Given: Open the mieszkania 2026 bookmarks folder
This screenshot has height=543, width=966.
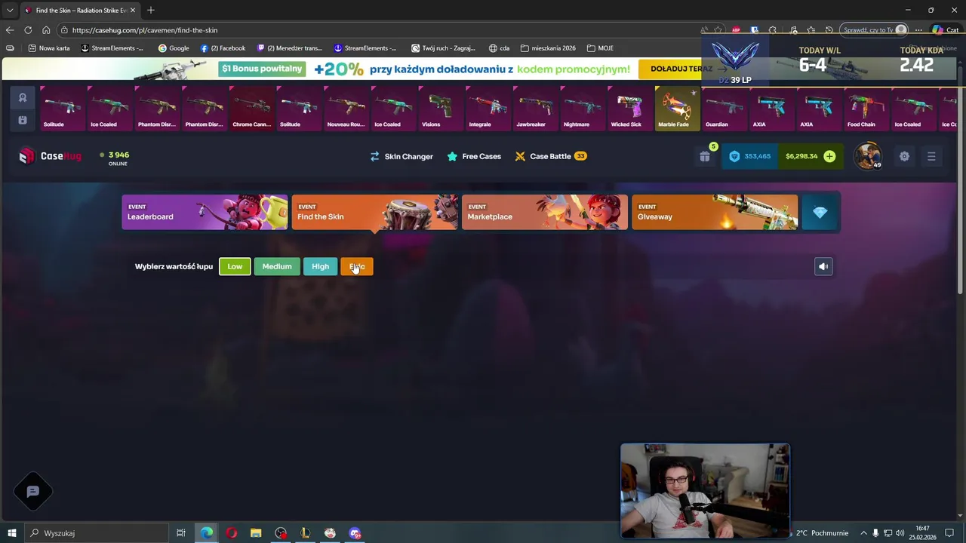Looking at the screenshot, I should [x=548, y=48].
